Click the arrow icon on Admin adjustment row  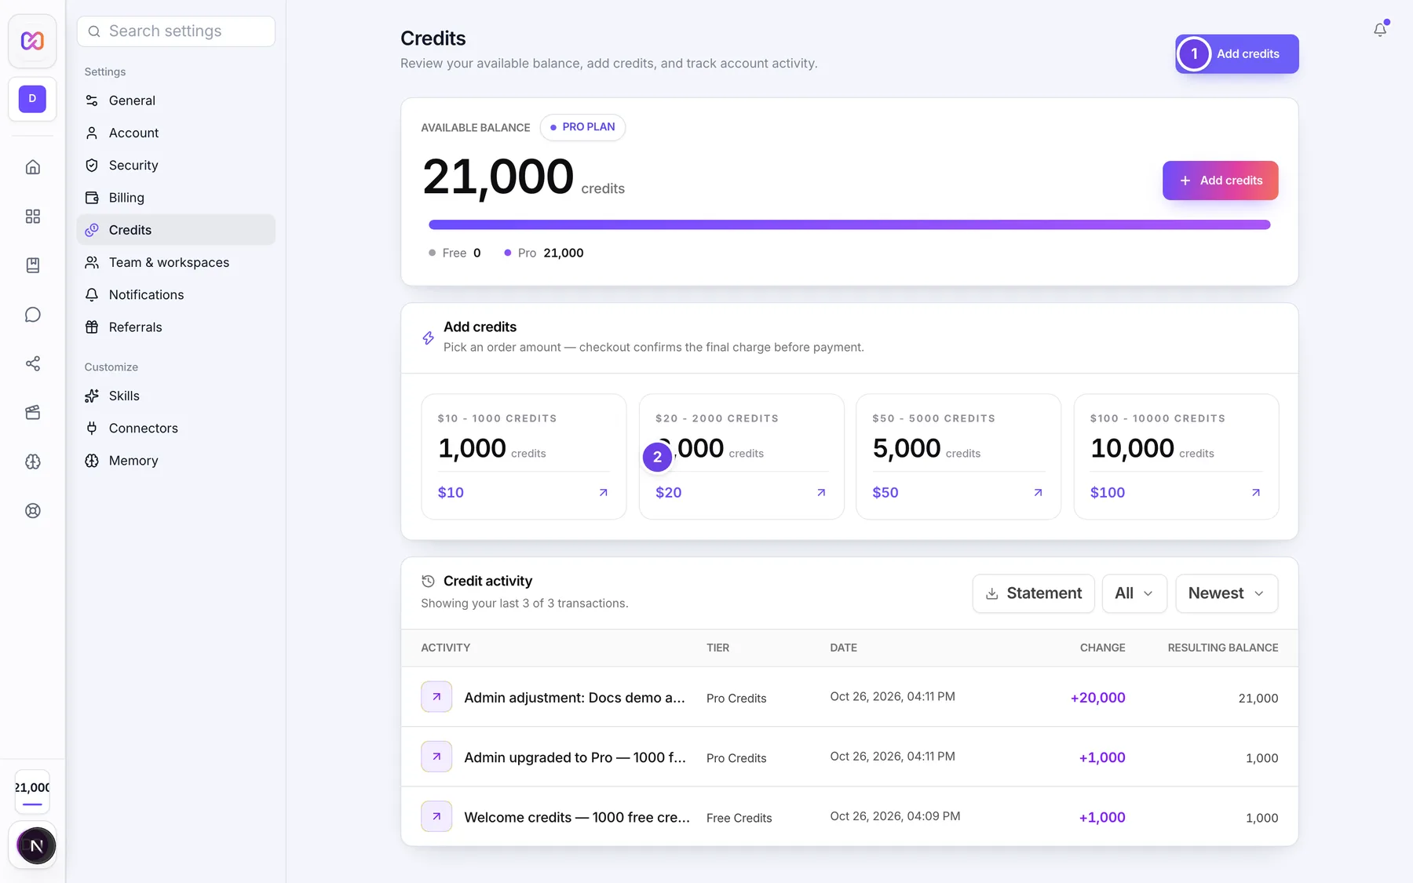[x=436, y=696]
